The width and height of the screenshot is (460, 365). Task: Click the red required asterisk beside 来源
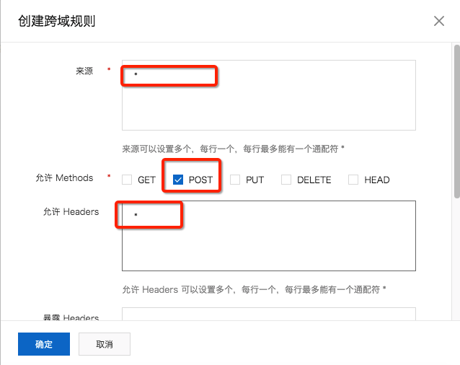(x=109, y=70)
